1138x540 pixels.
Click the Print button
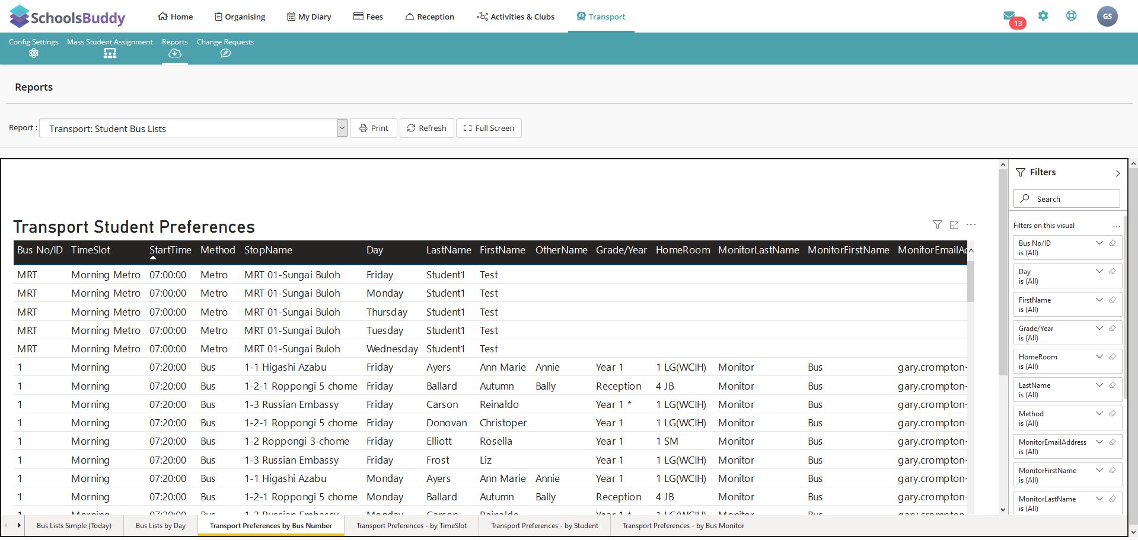pyautogui.click(x=374, y=128)
